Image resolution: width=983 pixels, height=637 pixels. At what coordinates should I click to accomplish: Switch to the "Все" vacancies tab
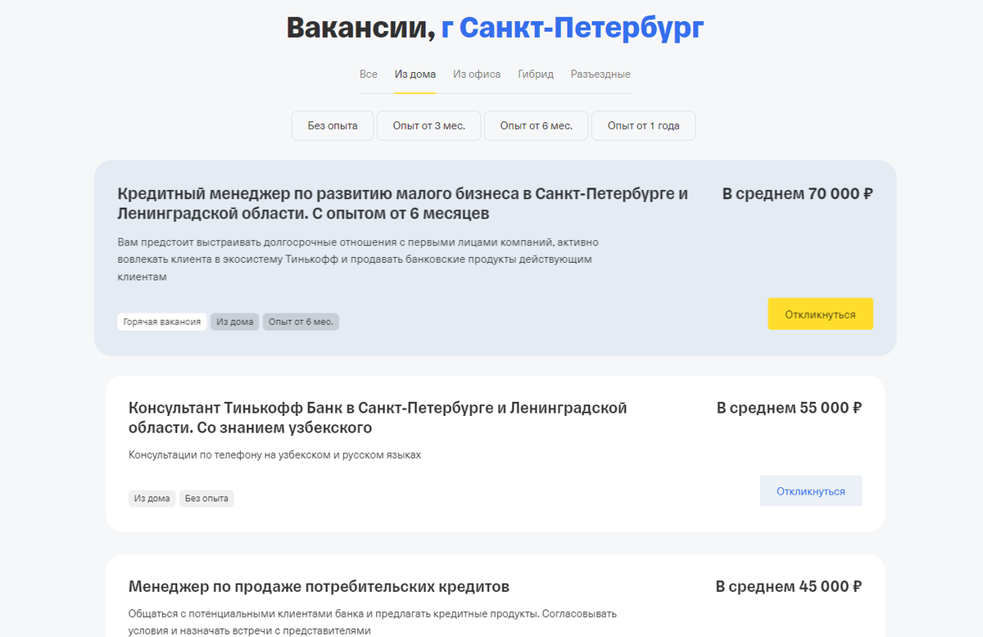369,74
